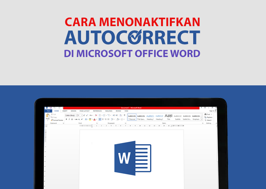Image resolution: width=266 pixels, height=189 pixels.
Task: Click the large Word logo in document
Action: click(x=133, y=158)
